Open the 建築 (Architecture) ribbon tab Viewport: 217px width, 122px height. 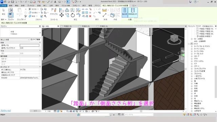click(11, 5)
